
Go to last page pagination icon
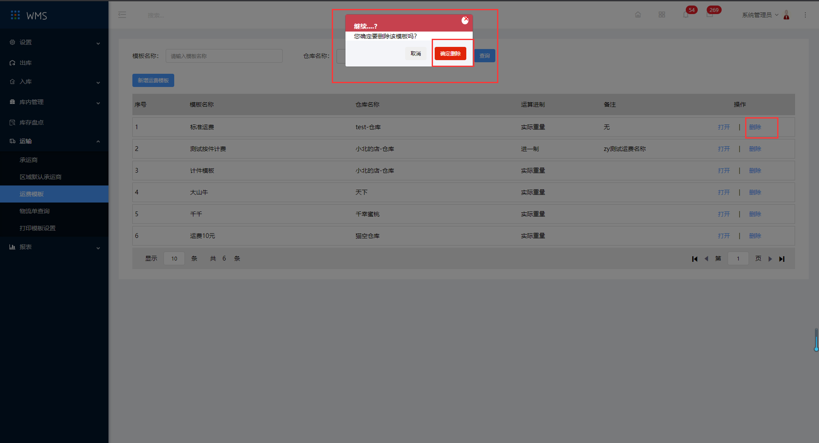point(782,259)
